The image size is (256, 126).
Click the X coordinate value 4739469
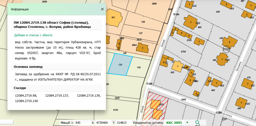click(x=102, y=123)
